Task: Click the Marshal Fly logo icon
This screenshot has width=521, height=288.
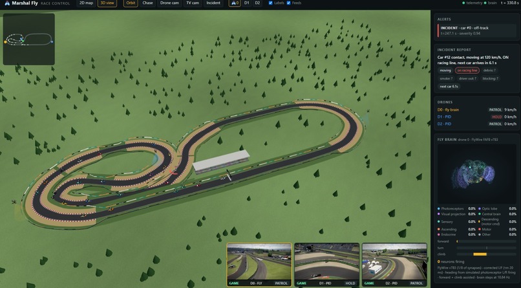Action: coord(7,3)
